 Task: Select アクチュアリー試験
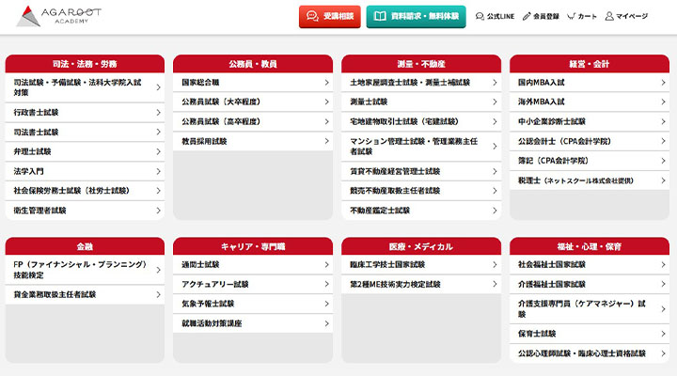click(x=253, y=284)
